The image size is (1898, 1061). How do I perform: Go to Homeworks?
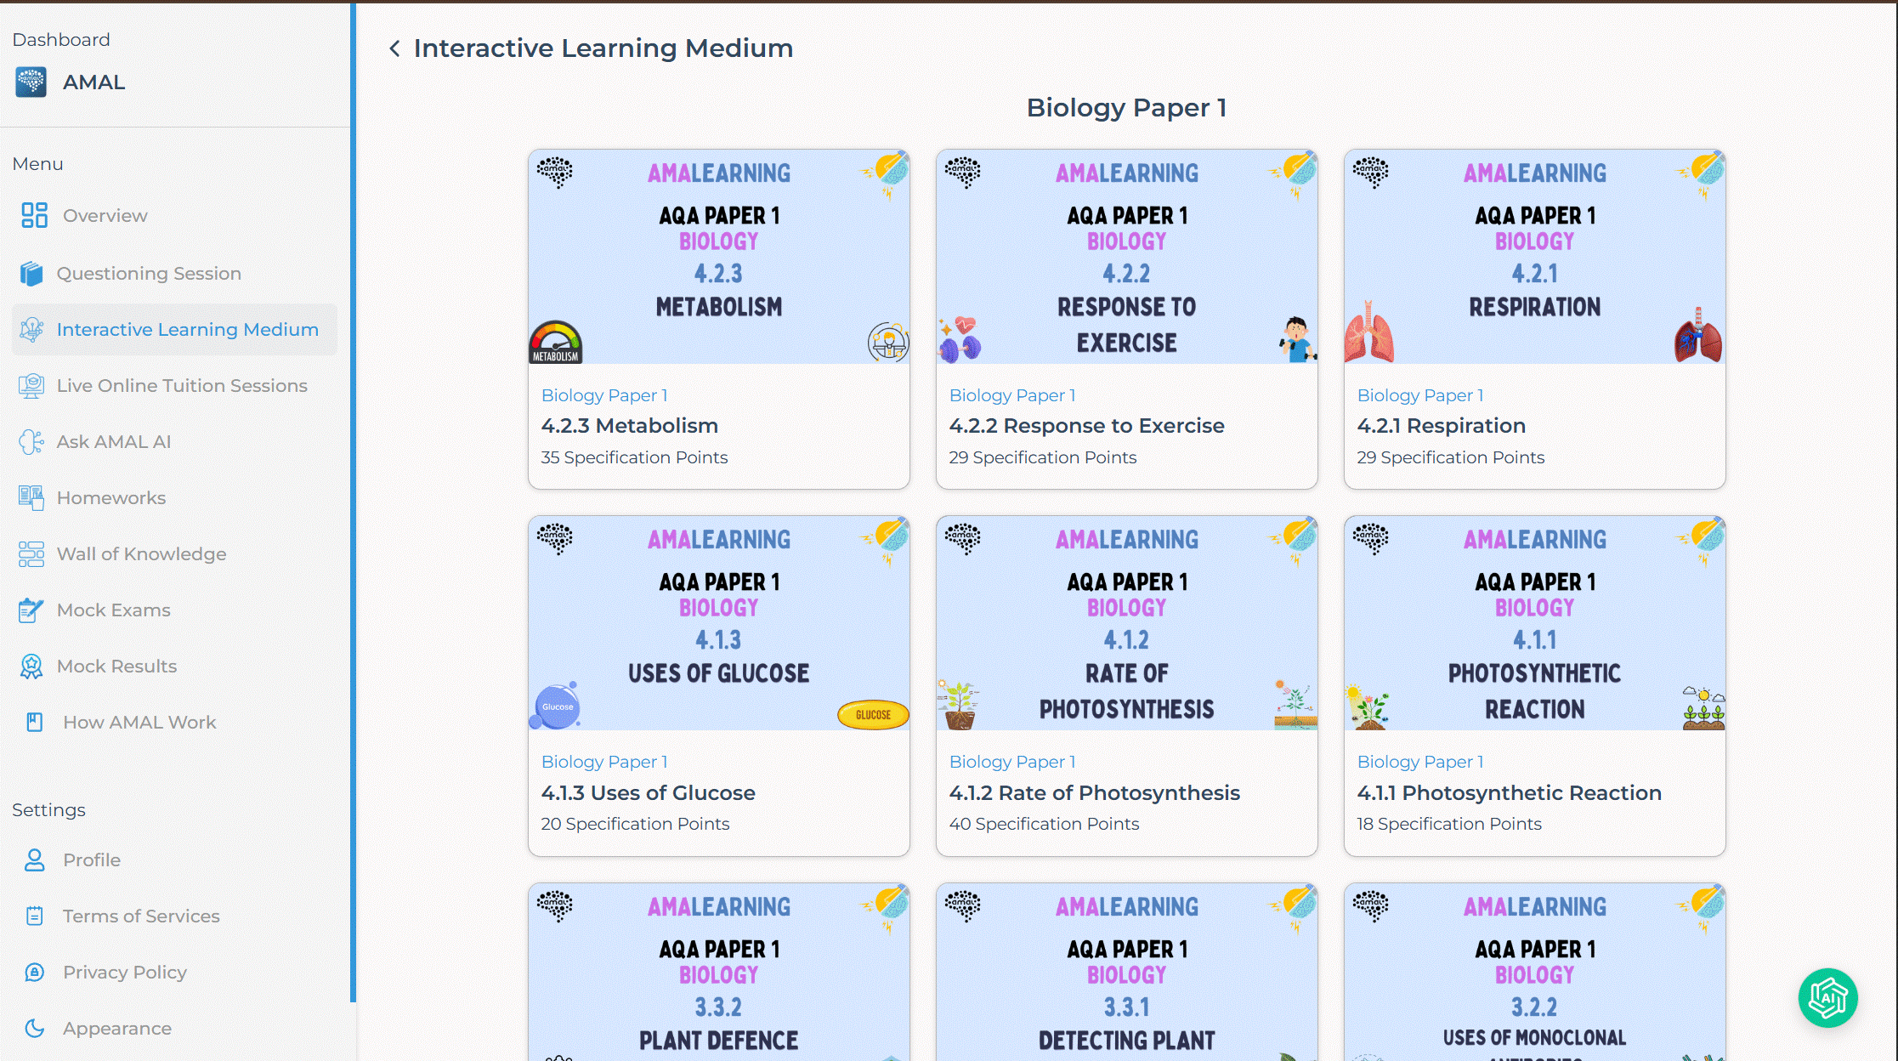174,498
